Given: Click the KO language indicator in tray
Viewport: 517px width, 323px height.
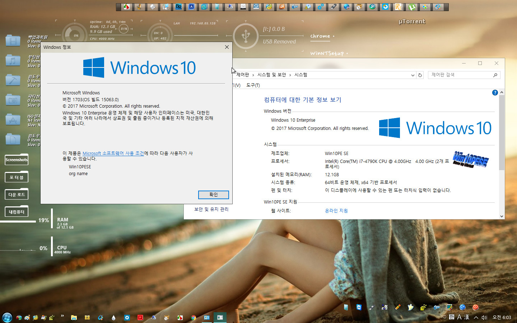Looking at the screenshot, I should tap(444, 317).
